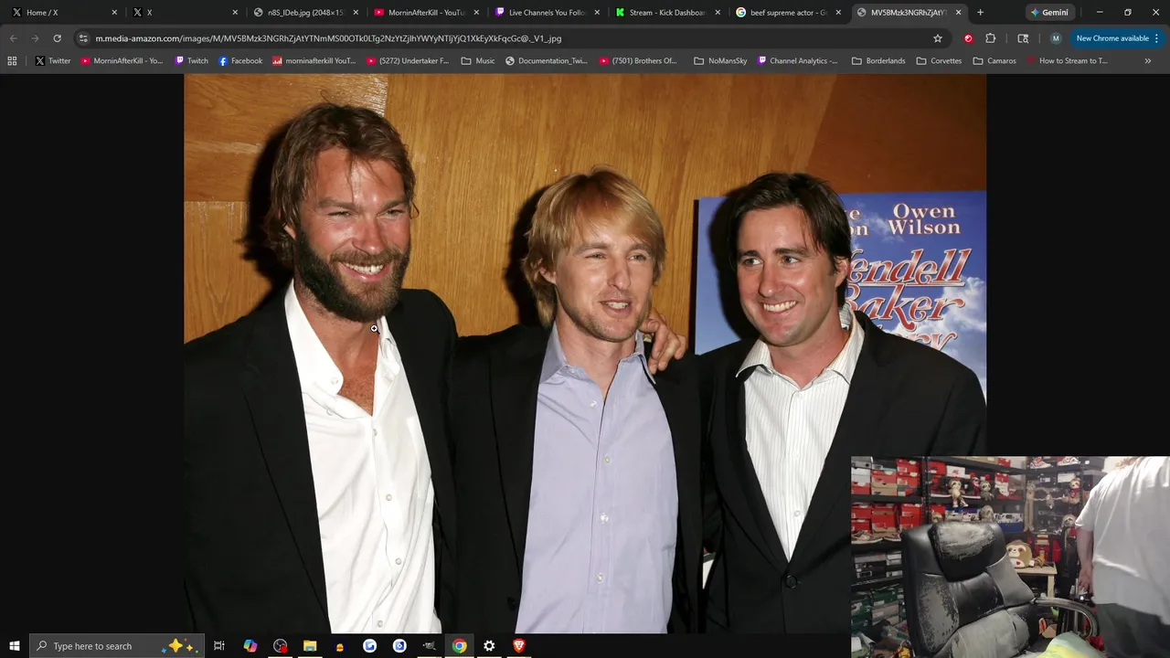Screen dimensions: 1170x658
Task: Open Documentation_Twi... bookmark
Action: click(x=547, y=61)
